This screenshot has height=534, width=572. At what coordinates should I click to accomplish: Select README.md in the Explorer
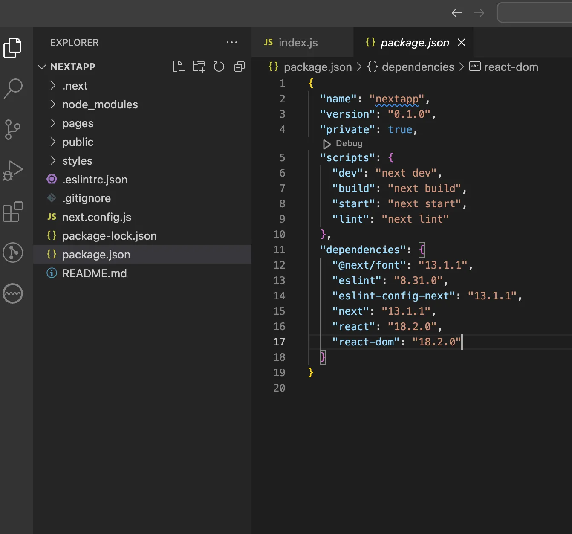point(95,273)
